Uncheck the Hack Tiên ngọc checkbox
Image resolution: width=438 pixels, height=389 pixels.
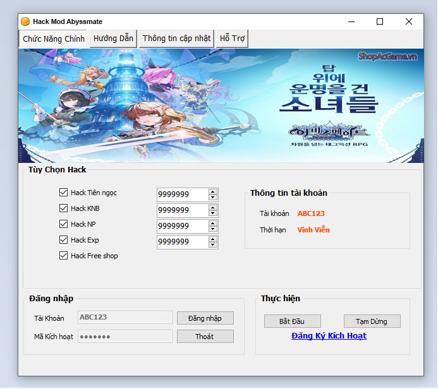click(63, 192)
